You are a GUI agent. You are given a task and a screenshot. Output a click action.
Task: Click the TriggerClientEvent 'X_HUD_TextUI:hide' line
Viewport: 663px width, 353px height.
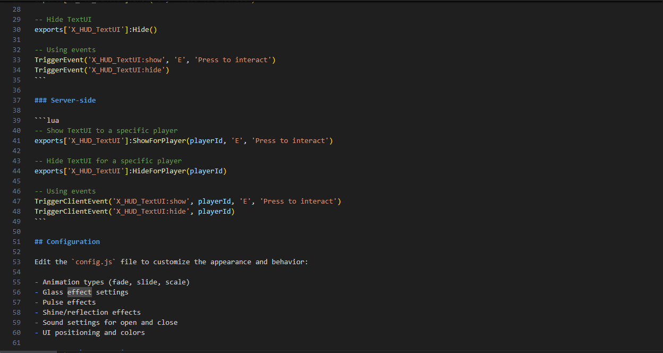tap(134, 211)
